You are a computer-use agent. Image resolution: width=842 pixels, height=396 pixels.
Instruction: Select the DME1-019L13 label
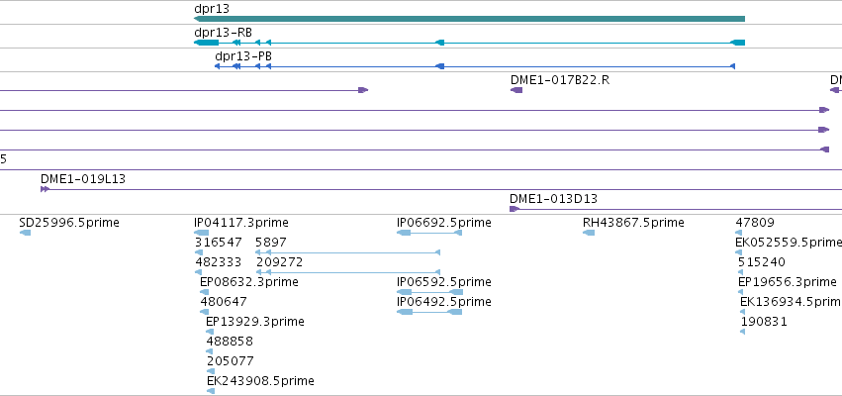click(x=83, y=179)
